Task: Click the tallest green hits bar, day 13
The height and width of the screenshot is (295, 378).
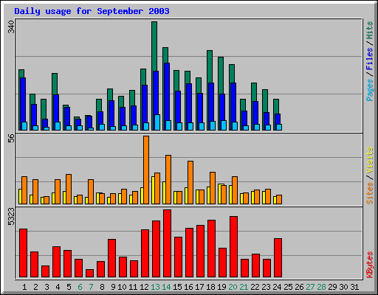Action: click(x=154, y=46)
